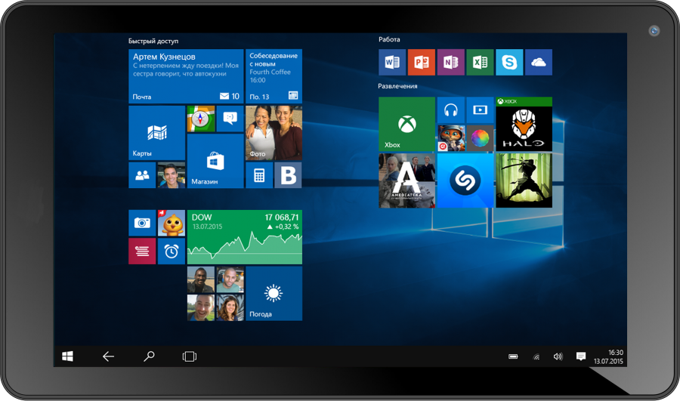Launch the Shazam tile
Viewport: 680px width, 401px height.
click(465, 180)
